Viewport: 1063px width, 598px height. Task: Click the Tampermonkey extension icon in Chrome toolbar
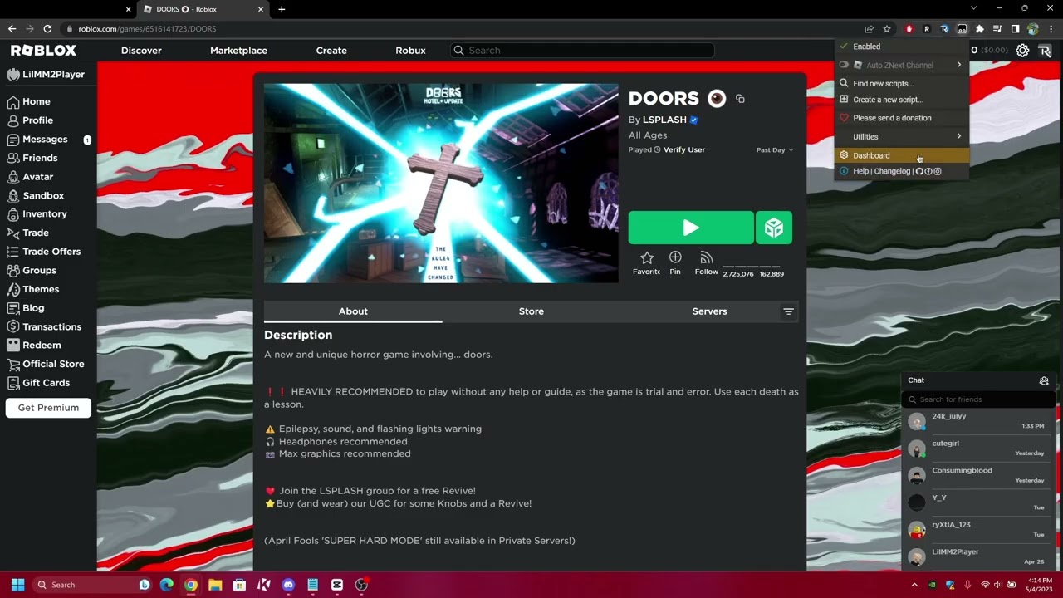click(x=962, y=29)
